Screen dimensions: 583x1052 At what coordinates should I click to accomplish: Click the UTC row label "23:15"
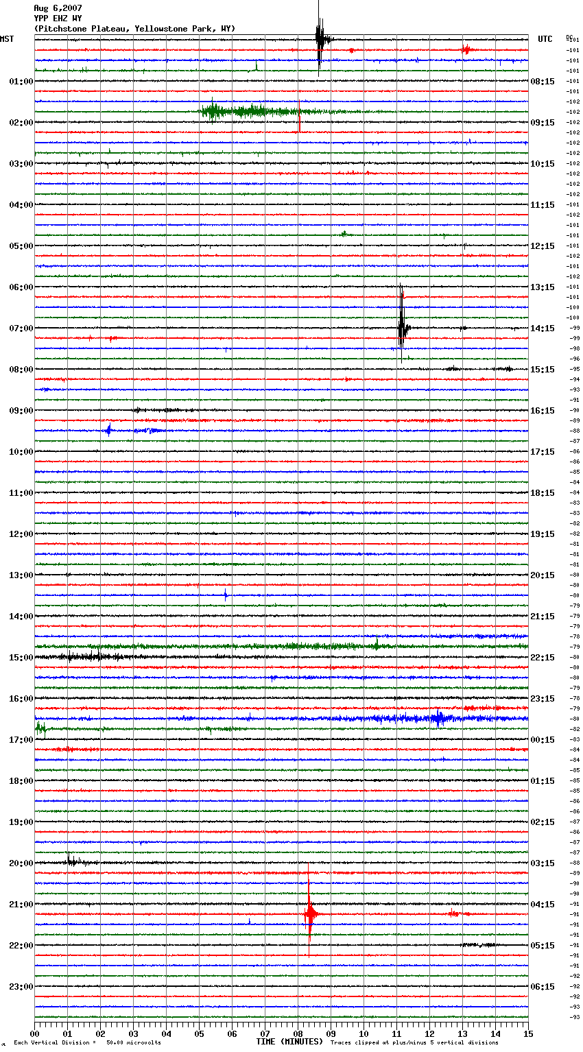[x=543, y=699]
